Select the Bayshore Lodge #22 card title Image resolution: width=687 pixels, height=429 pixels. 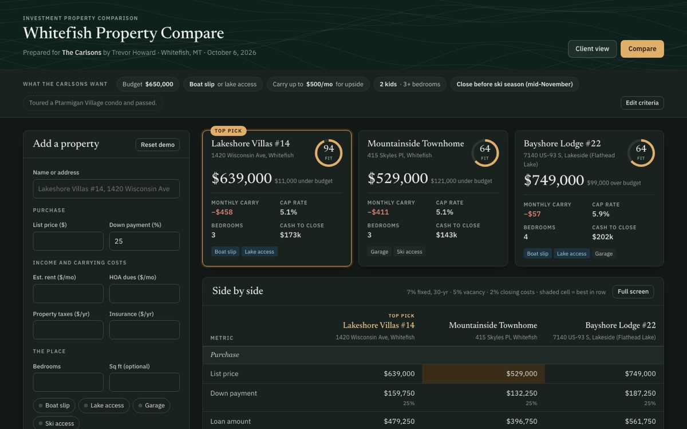click(x=562, y=144)
